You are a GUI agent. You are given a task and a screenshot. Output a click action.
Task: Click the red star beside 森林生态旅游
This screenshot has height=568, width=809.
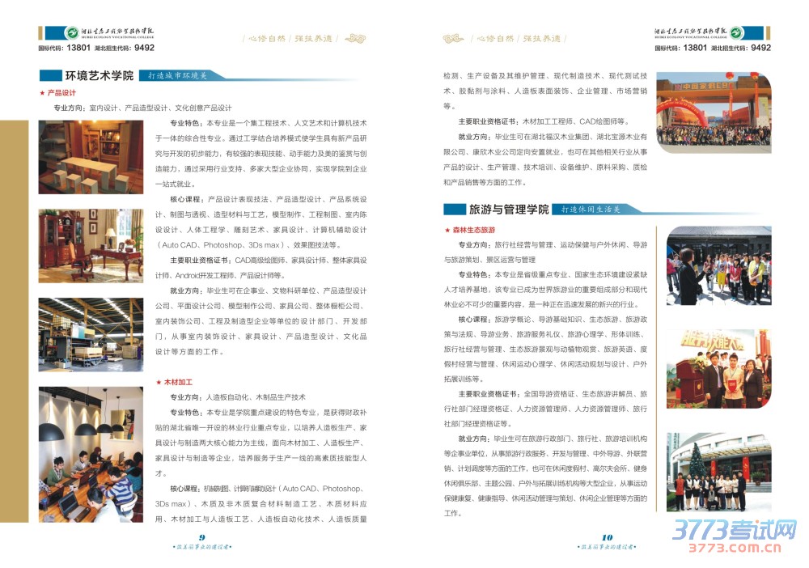[x=447, y=230]
